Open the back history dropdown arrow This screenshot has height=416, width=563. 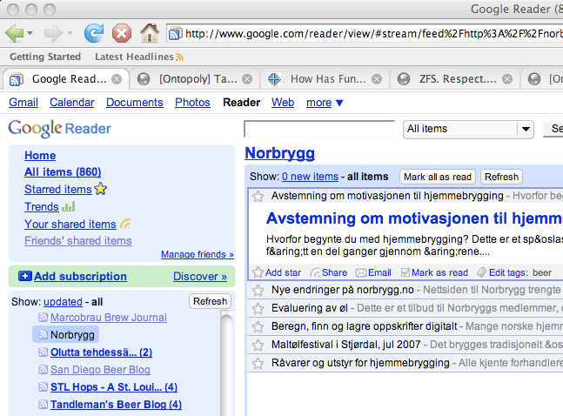pos(30,34)
